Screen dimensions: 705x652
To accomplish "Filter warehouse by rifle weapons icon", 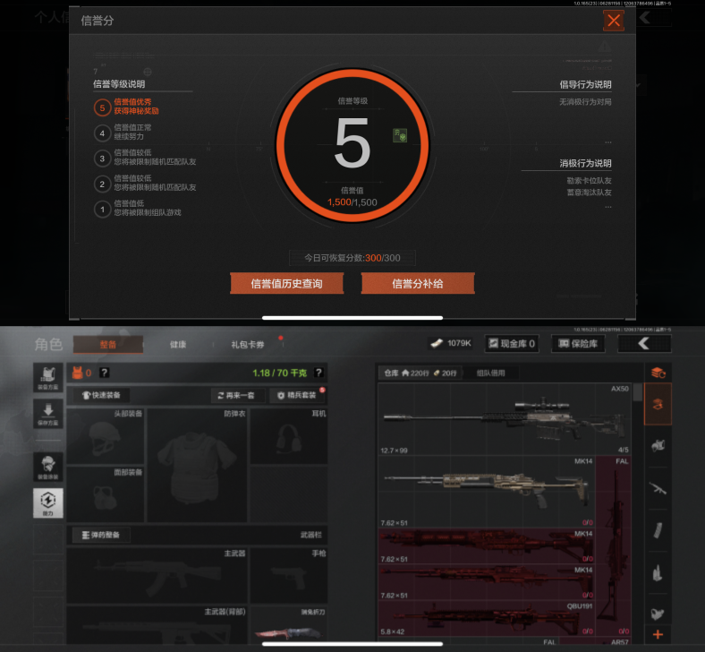I will tap(658, 488).
